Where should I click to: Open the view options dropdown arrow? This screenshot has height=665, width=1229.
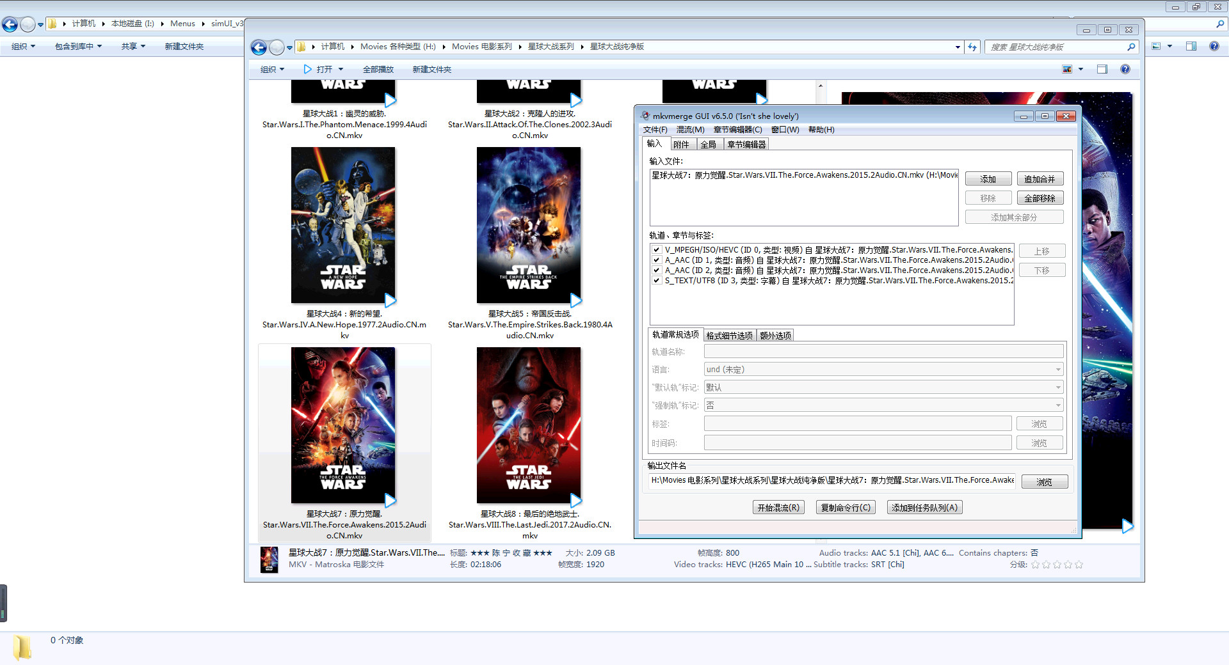(1080, 69)
